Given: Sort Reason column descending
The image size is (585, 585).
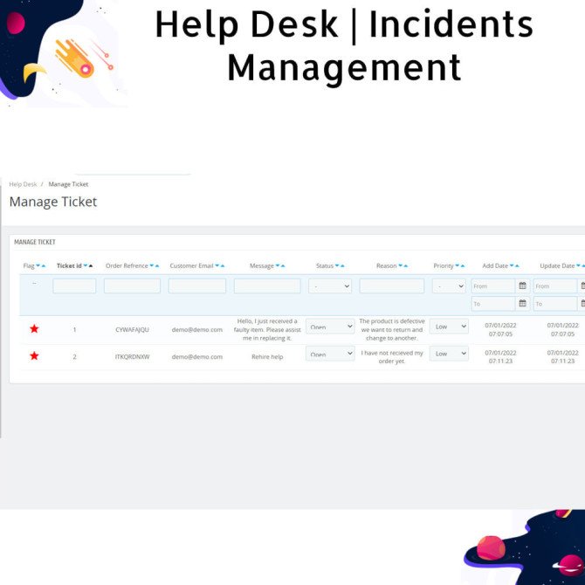Looking at the screenshot, I should click(x=401, y=265).
